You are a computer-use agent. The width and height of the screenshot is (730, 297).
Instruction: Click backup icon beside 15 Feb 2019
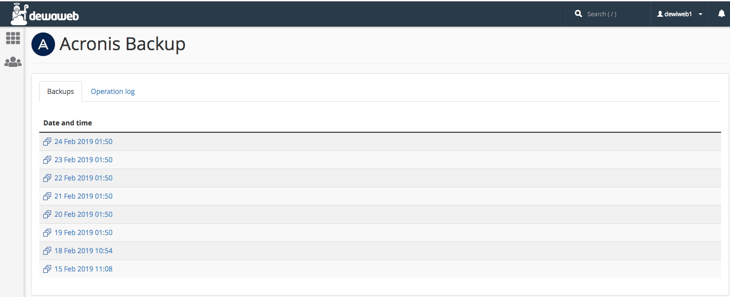click(x=47, y=269)
